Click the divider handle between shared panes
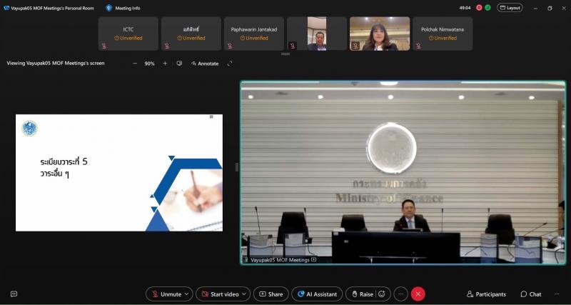This screenshot has width=571, height=305. click(237, 167)
